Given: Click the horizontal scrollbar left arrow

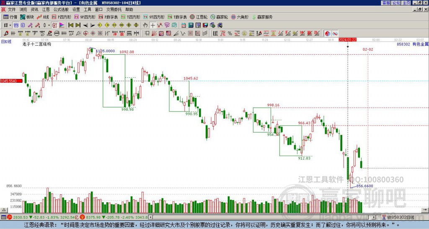Looking at the screenshot, I should click(x=150, y=218).
